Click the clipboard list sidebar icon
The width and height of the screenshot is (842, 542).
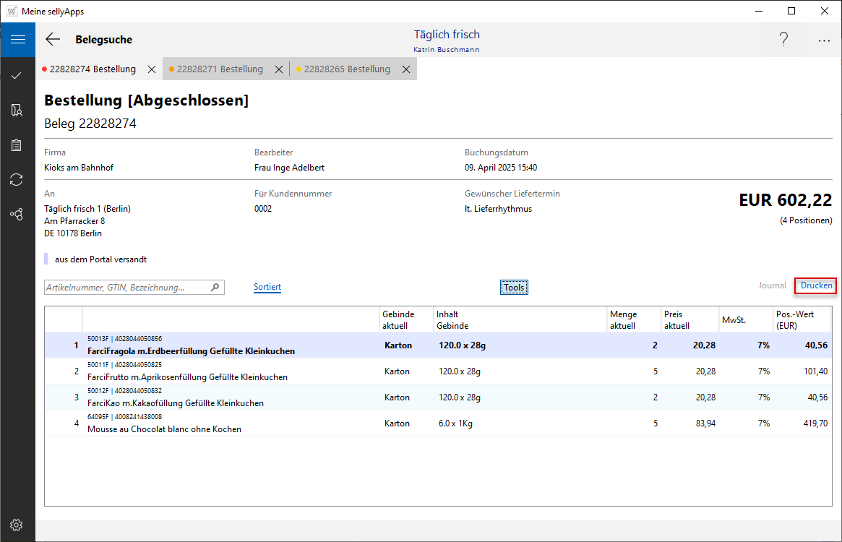(x=17, y=145)
